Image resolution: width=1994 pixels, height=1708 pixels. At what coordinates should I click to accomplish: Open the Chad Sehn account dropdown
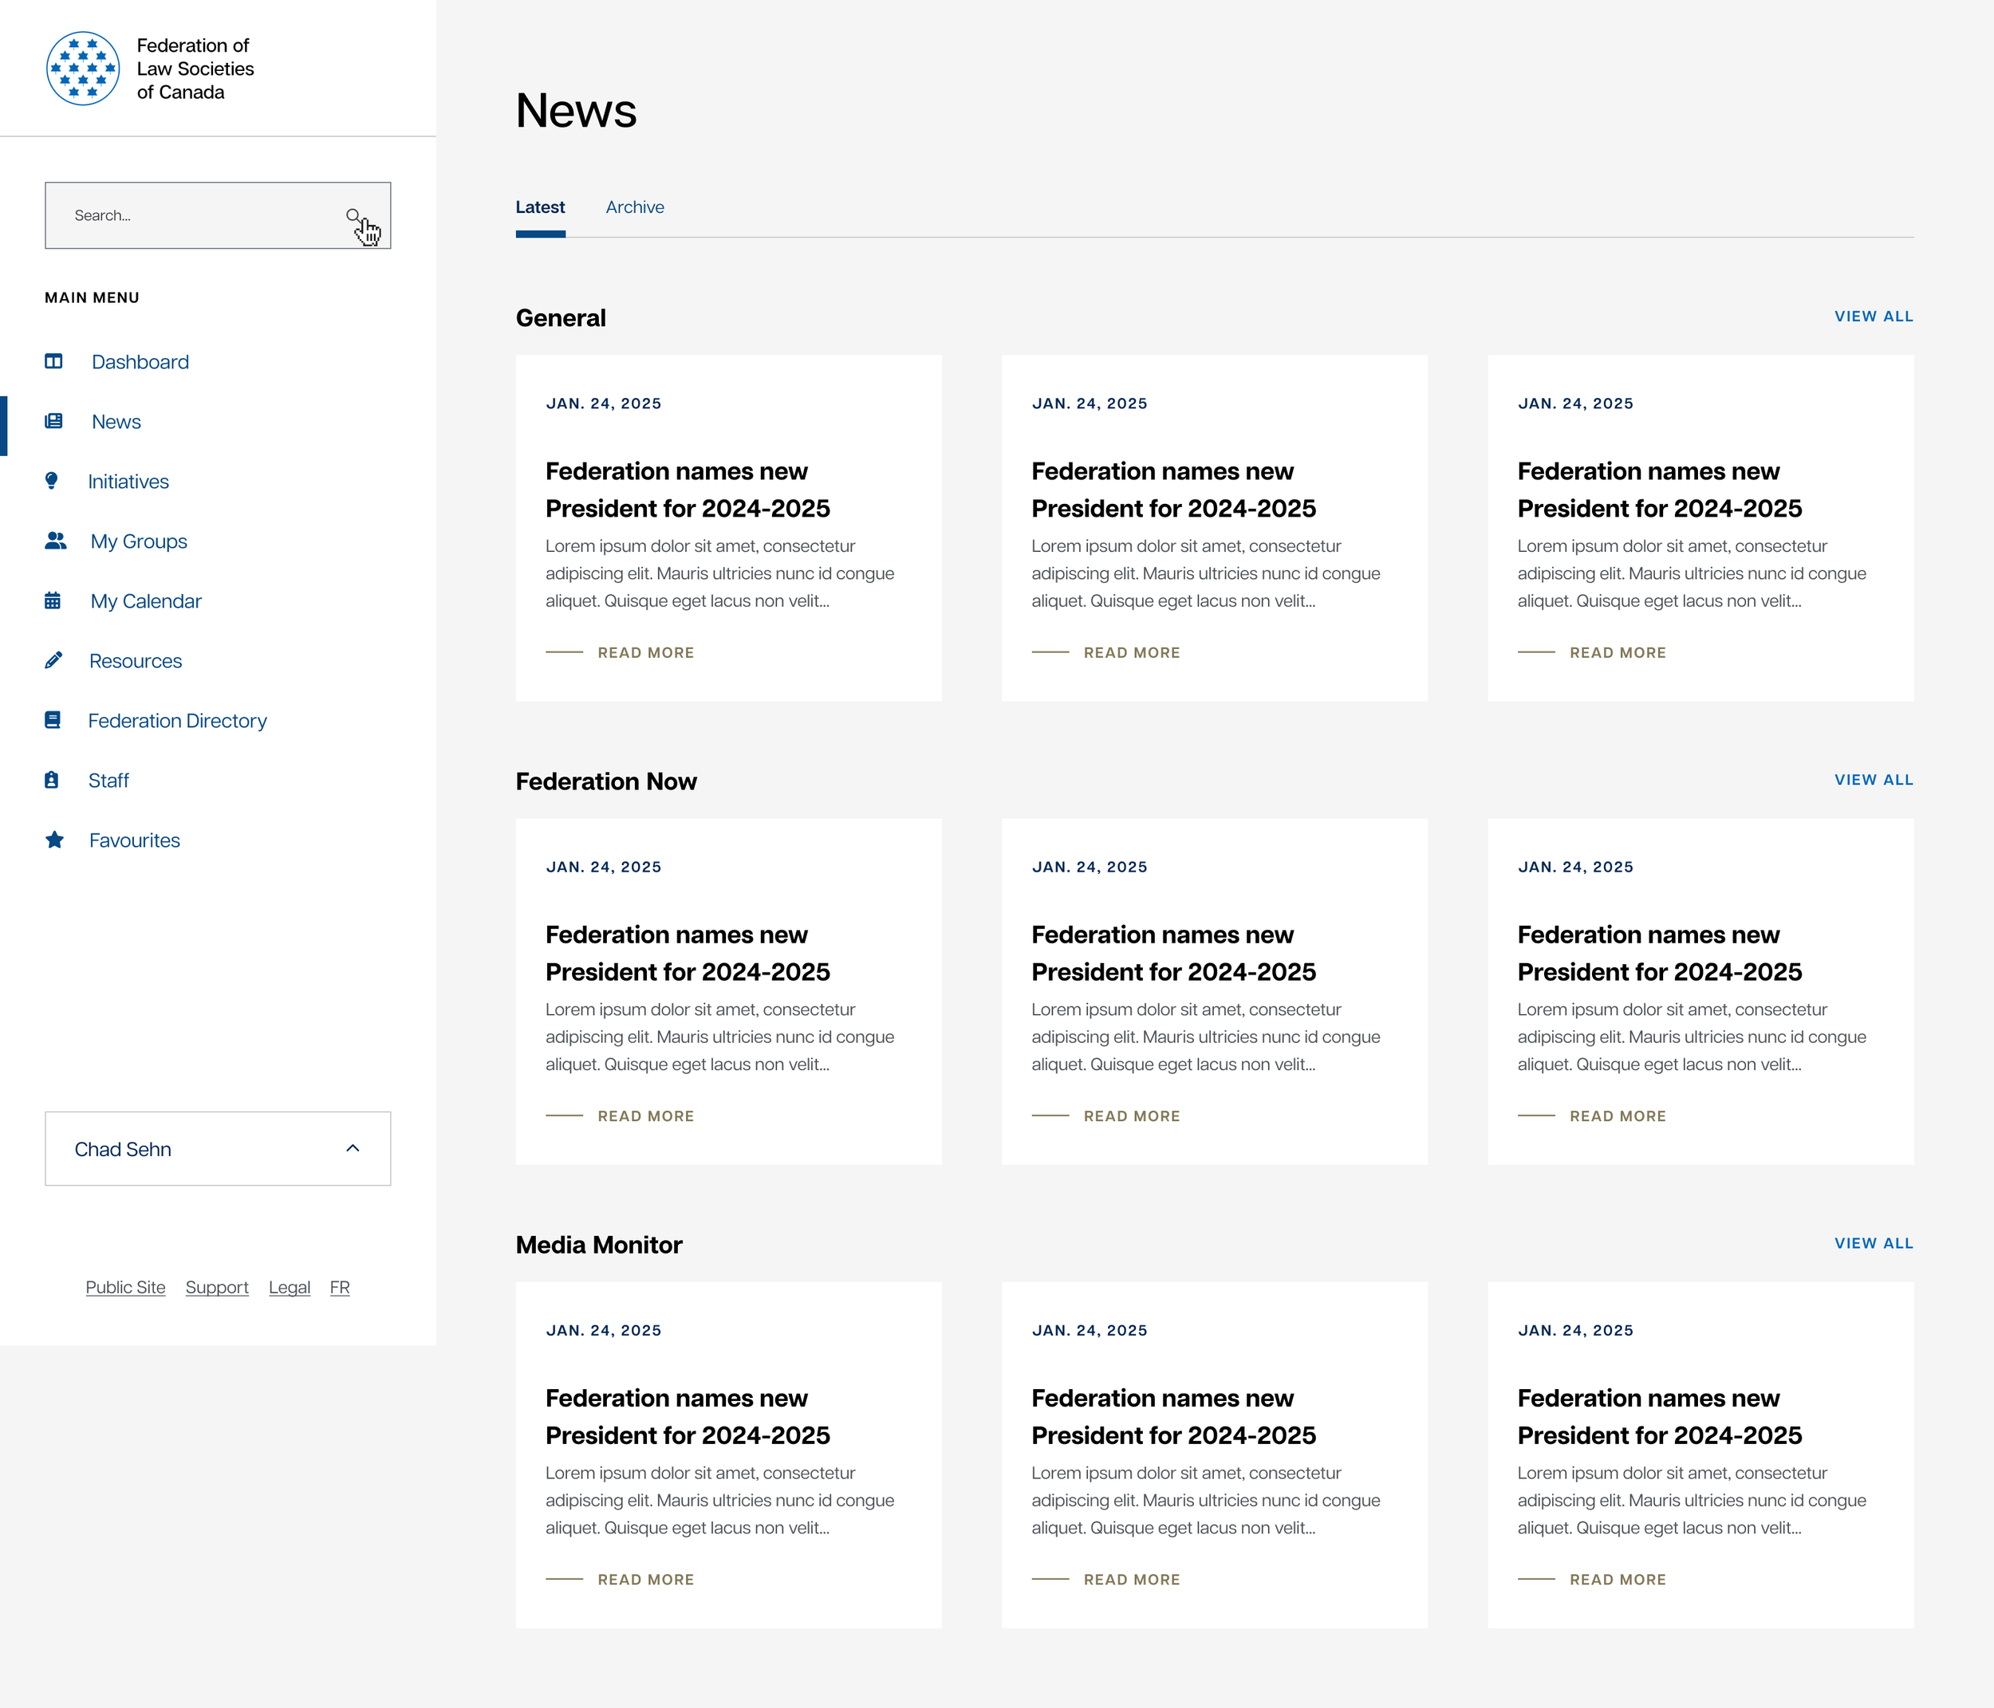click(218, 1149)
